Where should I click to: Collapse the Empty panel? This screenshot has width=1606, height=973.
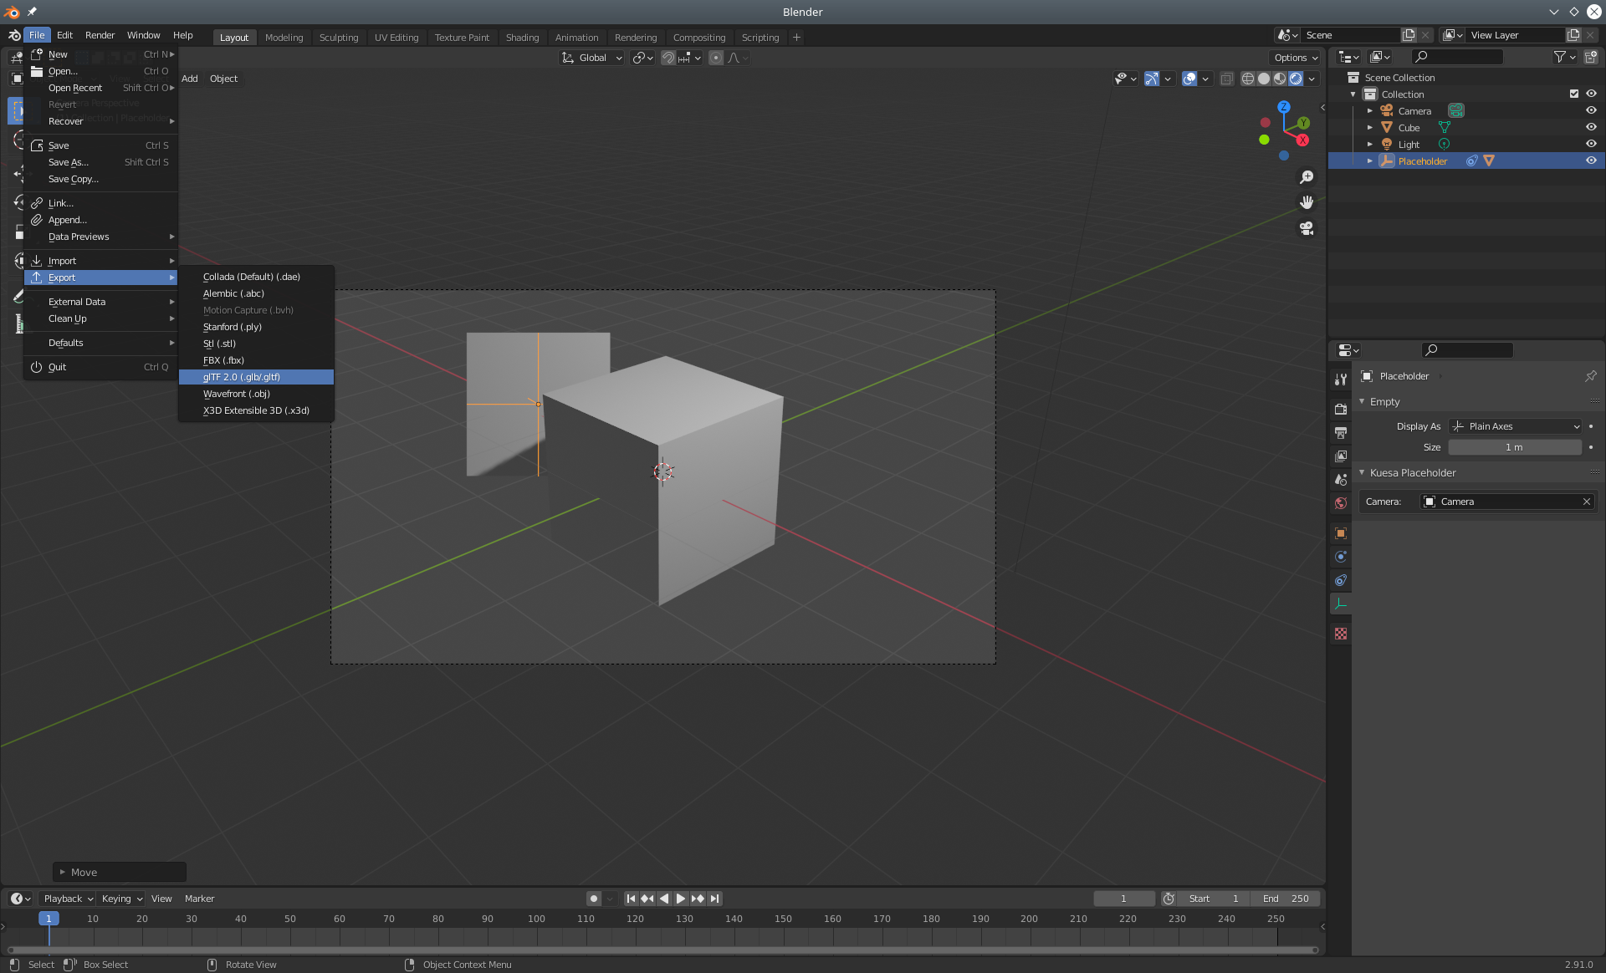tap(1362, 401)
